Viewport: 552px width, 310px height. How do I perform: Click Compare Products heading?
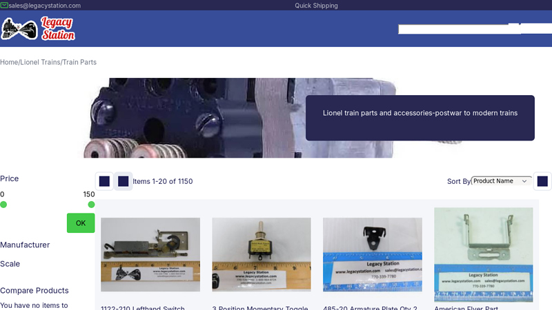tap(34, 291)
